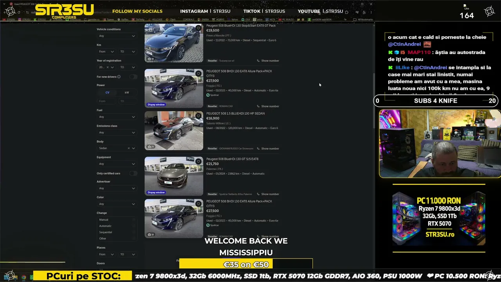Open the grey Peugeot 508 Palermo photo
This screenshot has width=501, height=282.
pos(174,176)
